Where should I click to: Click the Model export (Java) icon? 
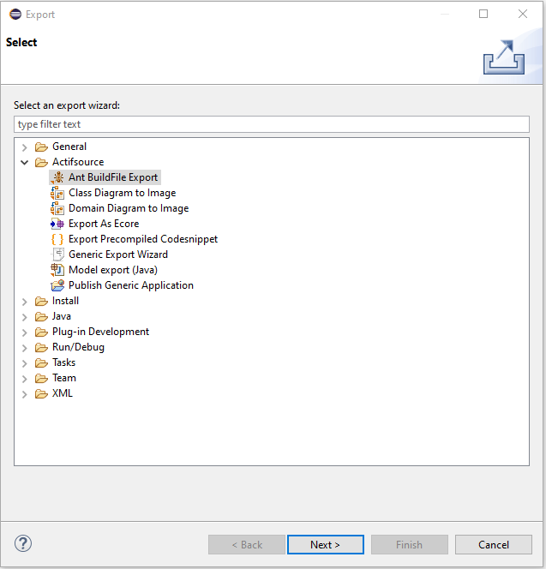pos(57,270)
